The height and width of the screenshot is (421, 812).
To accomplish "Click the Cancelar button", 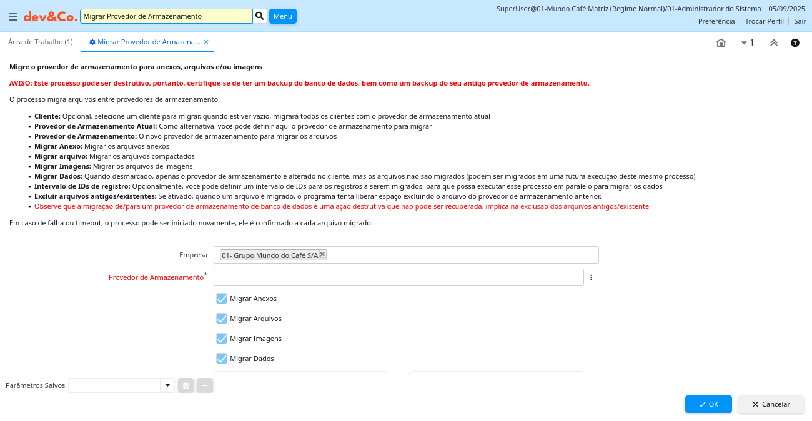I will (771, 404).
